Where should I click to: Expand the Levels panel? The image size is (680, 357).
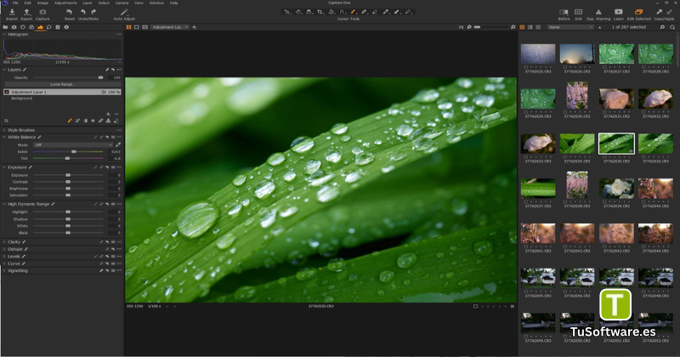[x=4, y=257]
